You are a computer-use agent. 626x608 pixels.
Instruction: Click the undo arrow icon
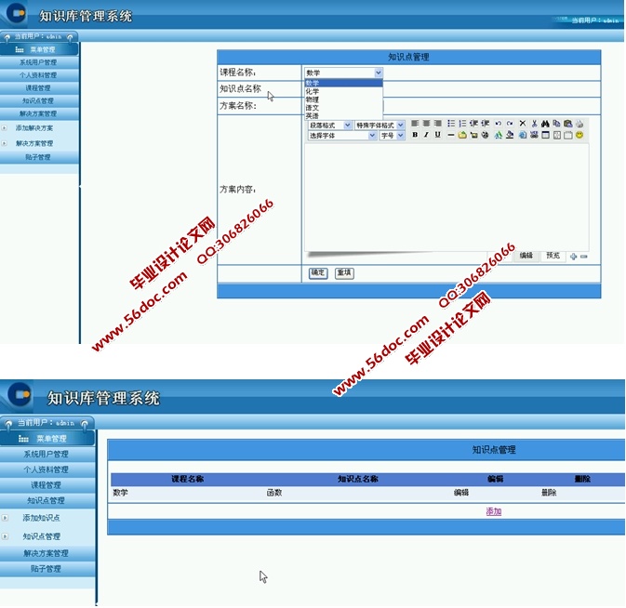tap(499, 124)
